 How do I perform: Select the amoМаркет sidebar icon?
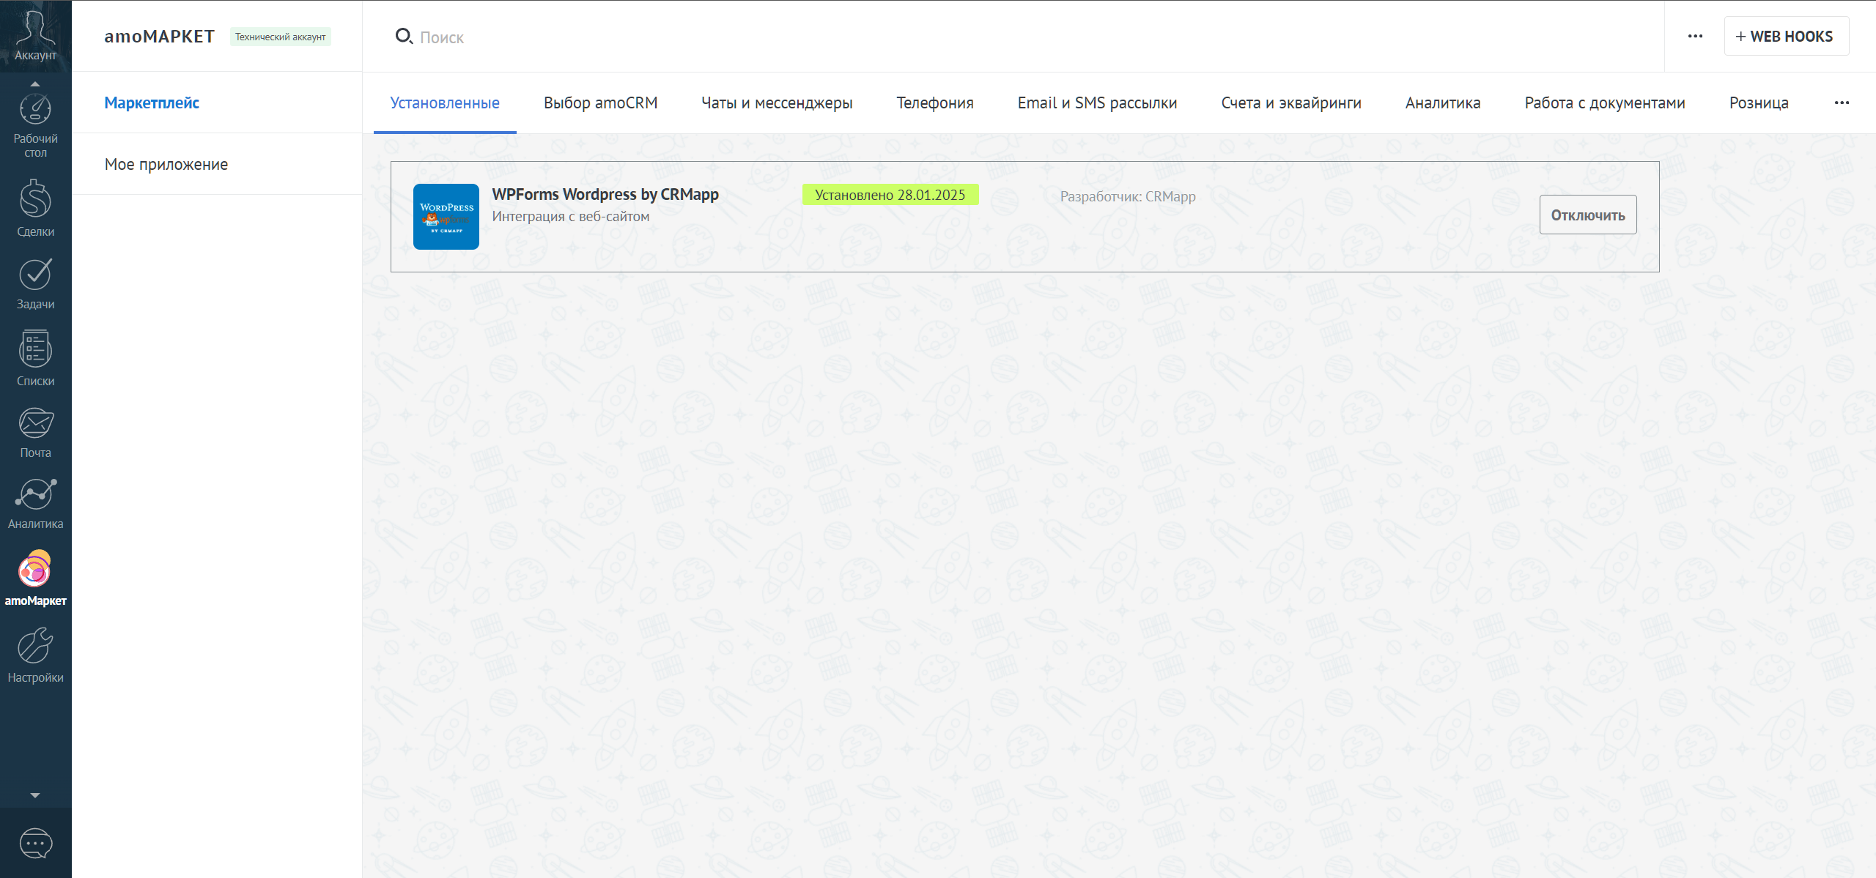[35, 579]
